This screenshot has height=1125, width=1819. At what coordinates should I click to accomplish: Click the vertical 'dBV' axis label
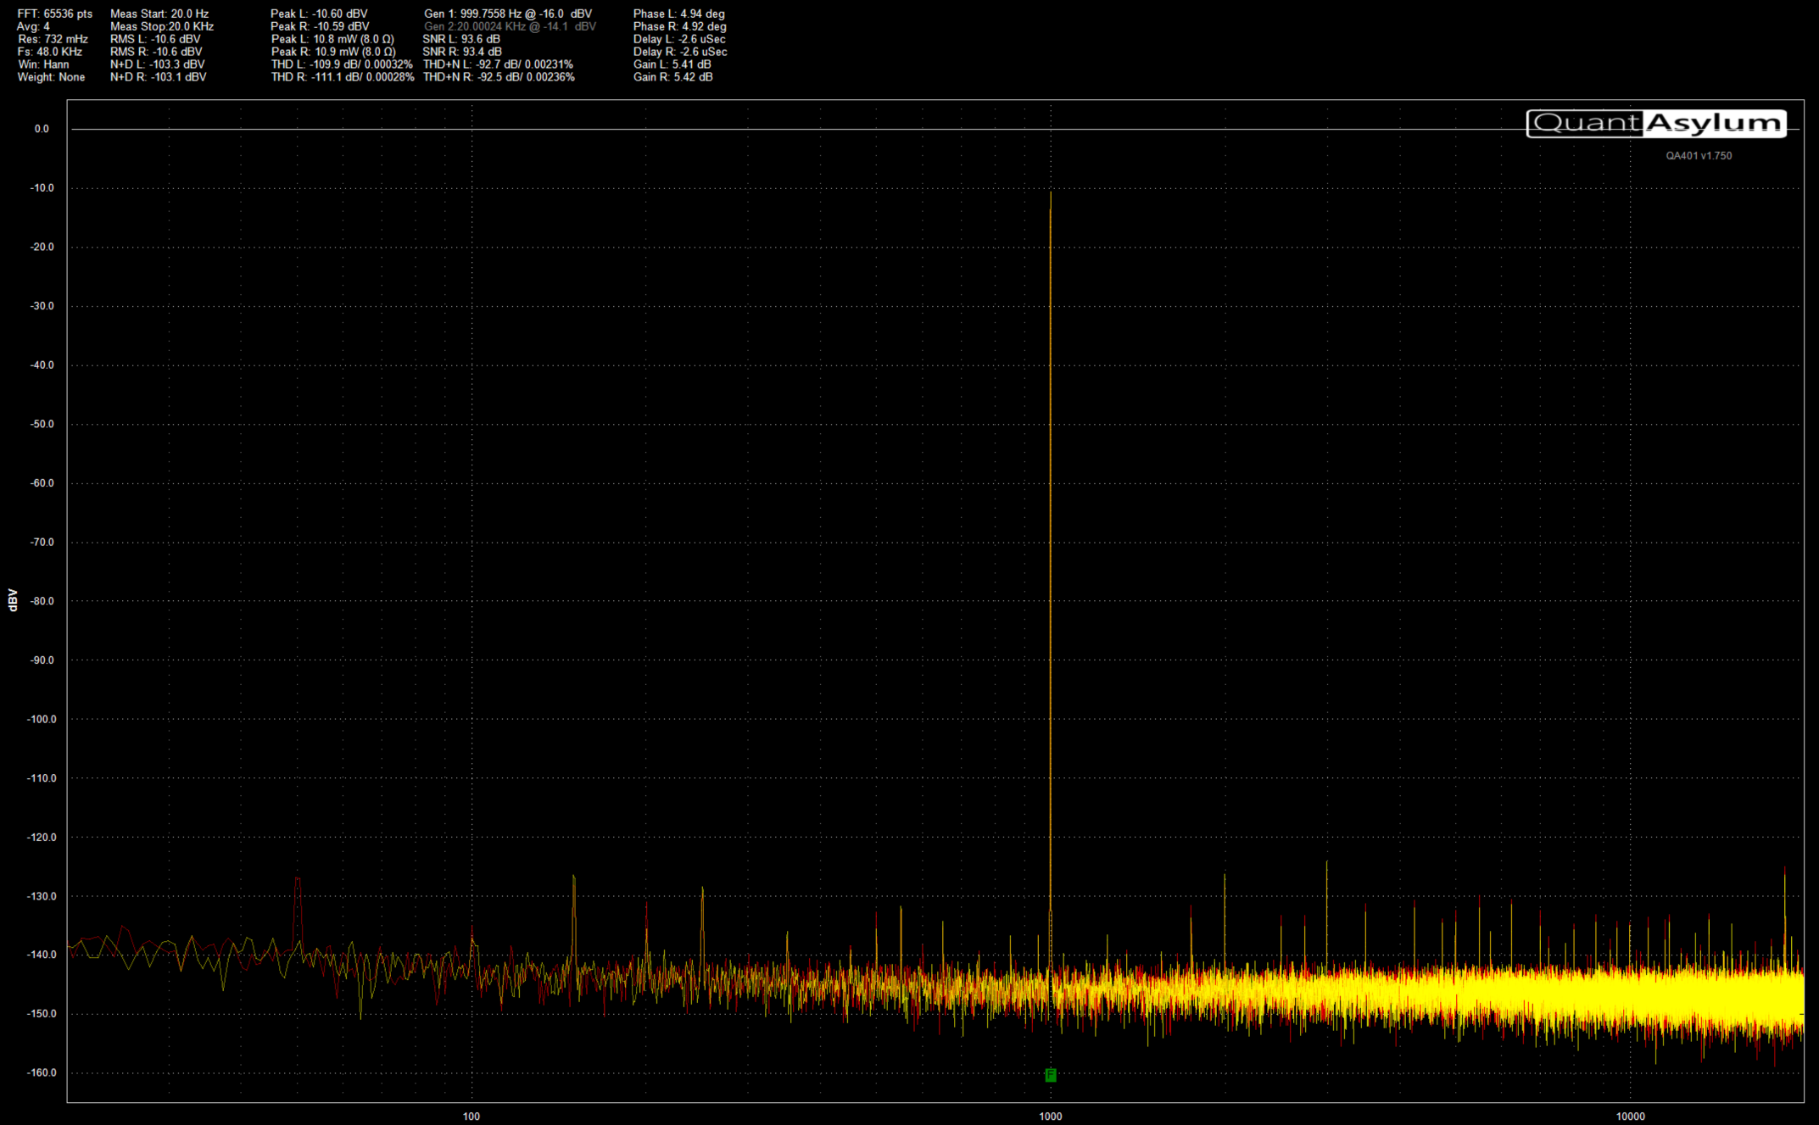(12, 600)
